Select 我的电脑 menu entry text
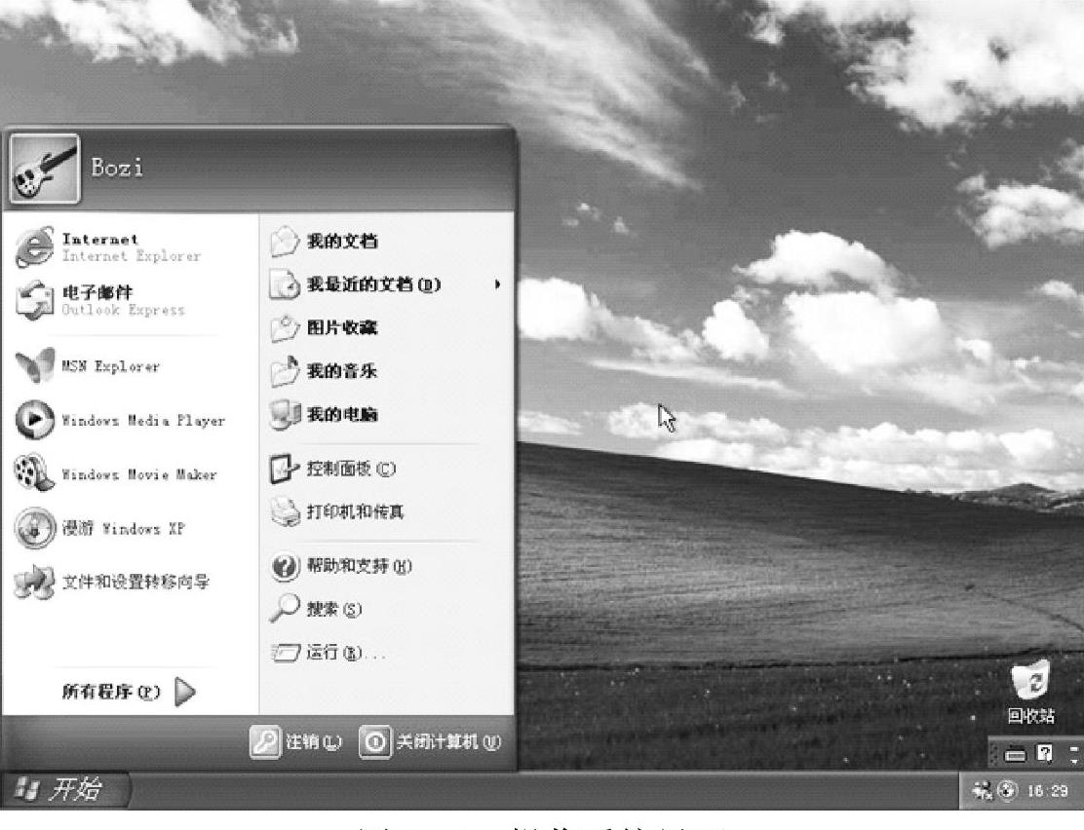This screenshot has width=1084, height=830. pyautogui.click(x=342, y=415)
